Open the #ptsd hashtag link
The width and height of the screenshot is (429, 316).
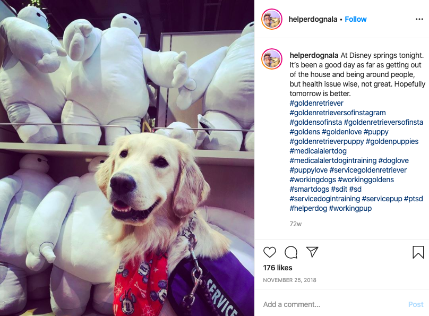tap(413, 199)
